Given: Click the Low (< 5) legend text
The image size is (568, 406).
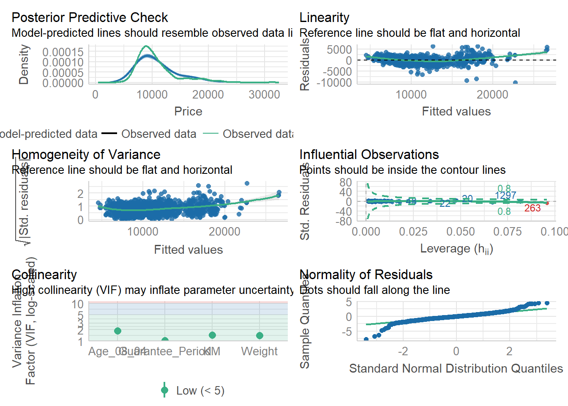Looking at the screenshot, I should click(200, 390).
